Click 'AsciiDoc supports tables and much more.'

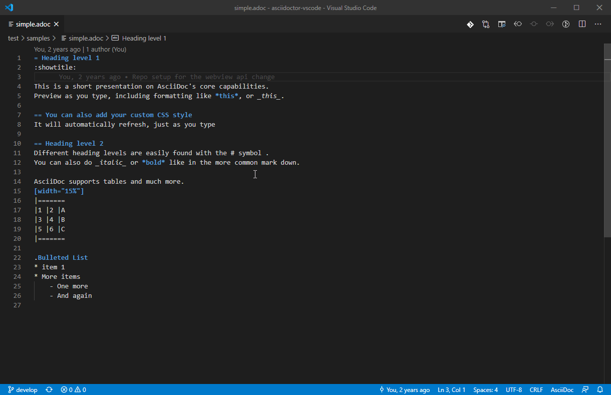[109, 182]
